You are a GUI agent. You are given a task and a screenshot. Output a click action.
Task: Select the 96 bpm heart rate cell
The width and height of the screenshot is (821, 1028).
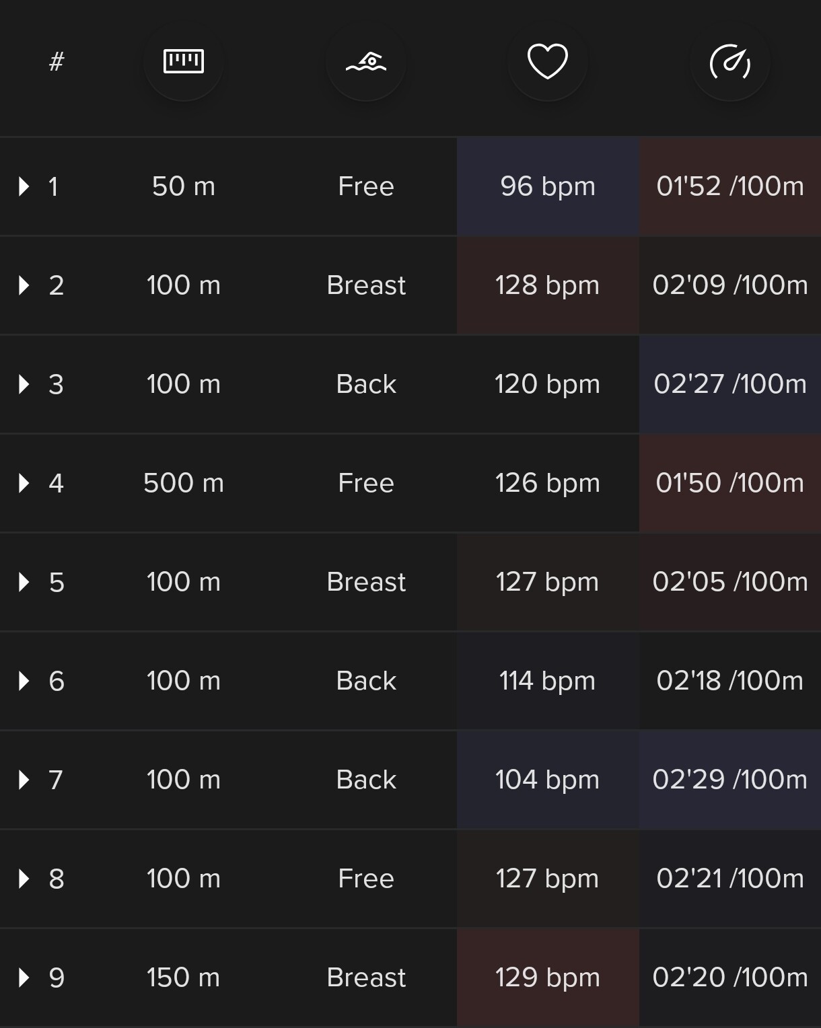point(548,186)
